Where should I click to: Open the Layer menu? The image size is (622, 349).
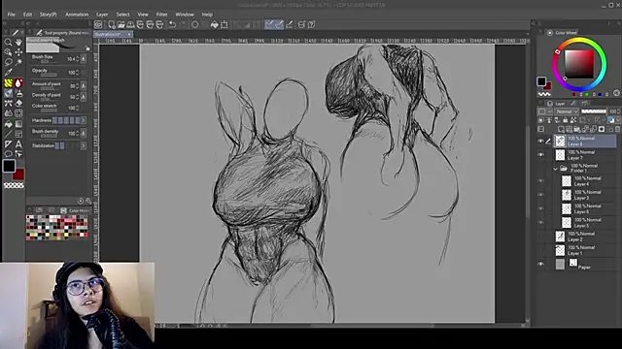tap(102, 15)
